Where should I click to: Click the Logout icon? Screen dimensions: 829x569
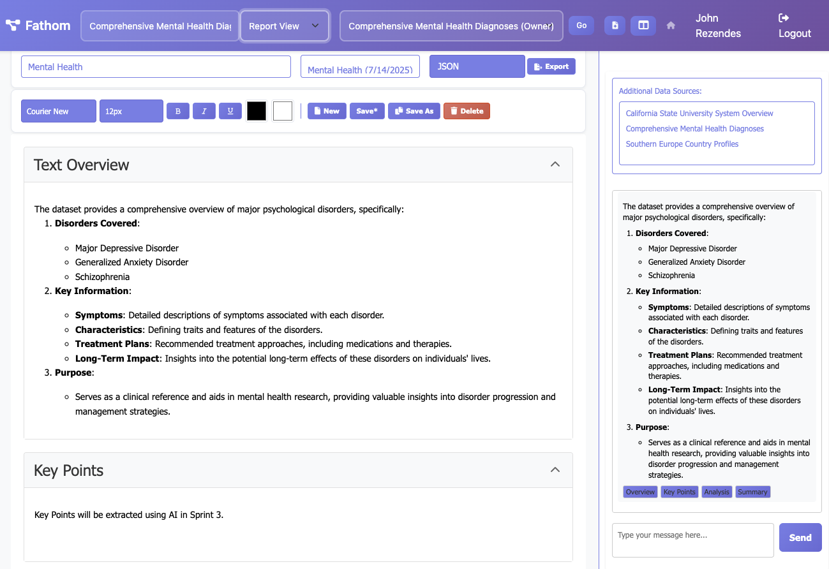[784, 18]
